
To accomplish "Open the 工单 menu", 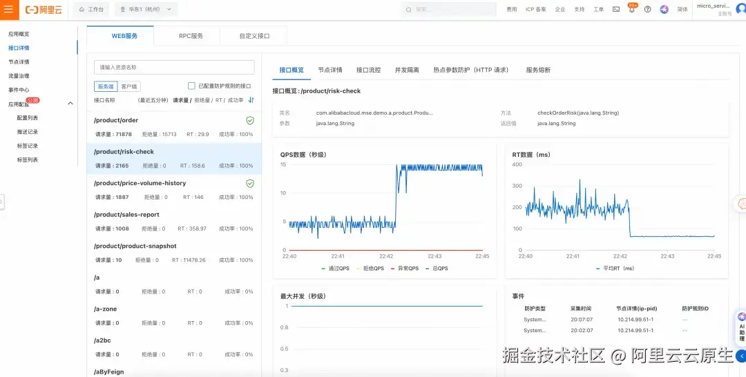I will tap(598, 10).
